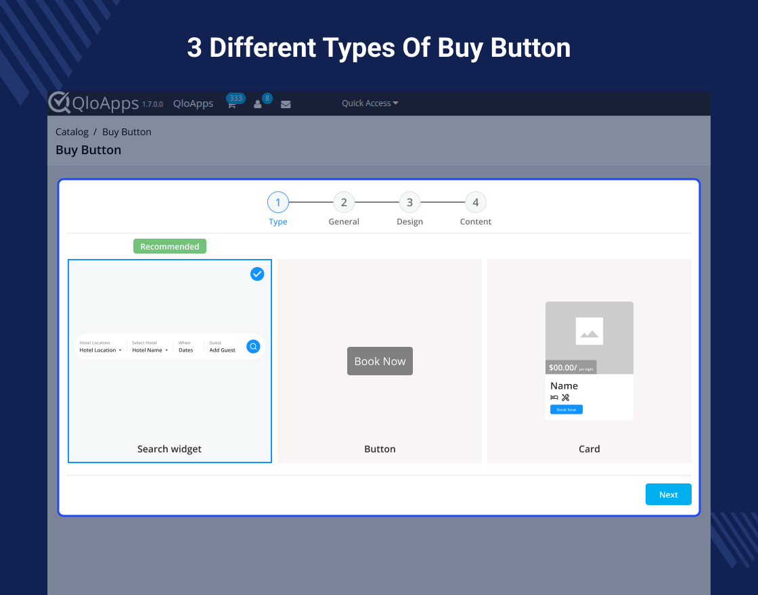Screen dimensions: 758x595
Task: Open the customers person icon
Action: (258, 104)
